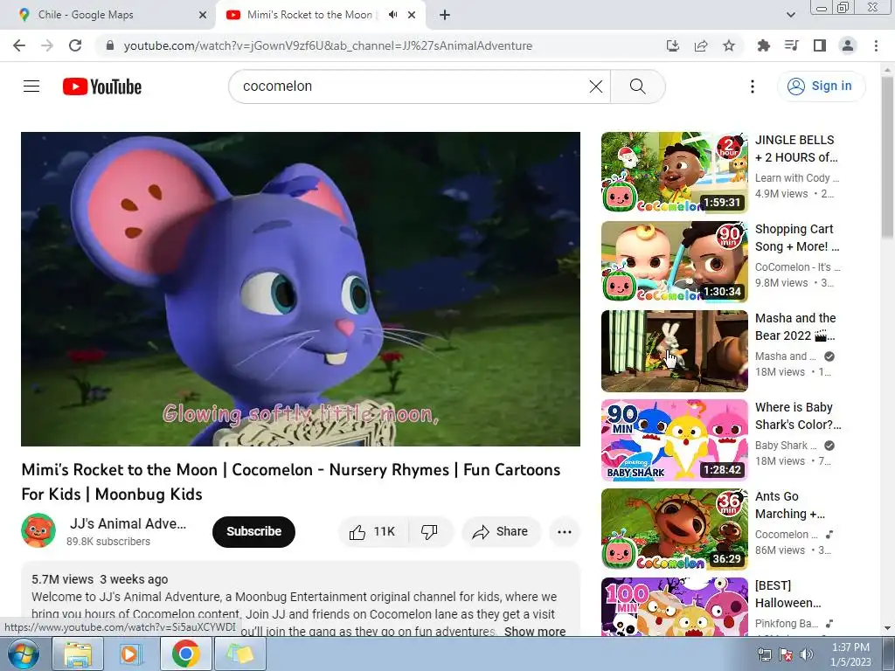The height and width of the screenshot is (671, 895).
Task: View site information lock icon
Action: point(110,45)
